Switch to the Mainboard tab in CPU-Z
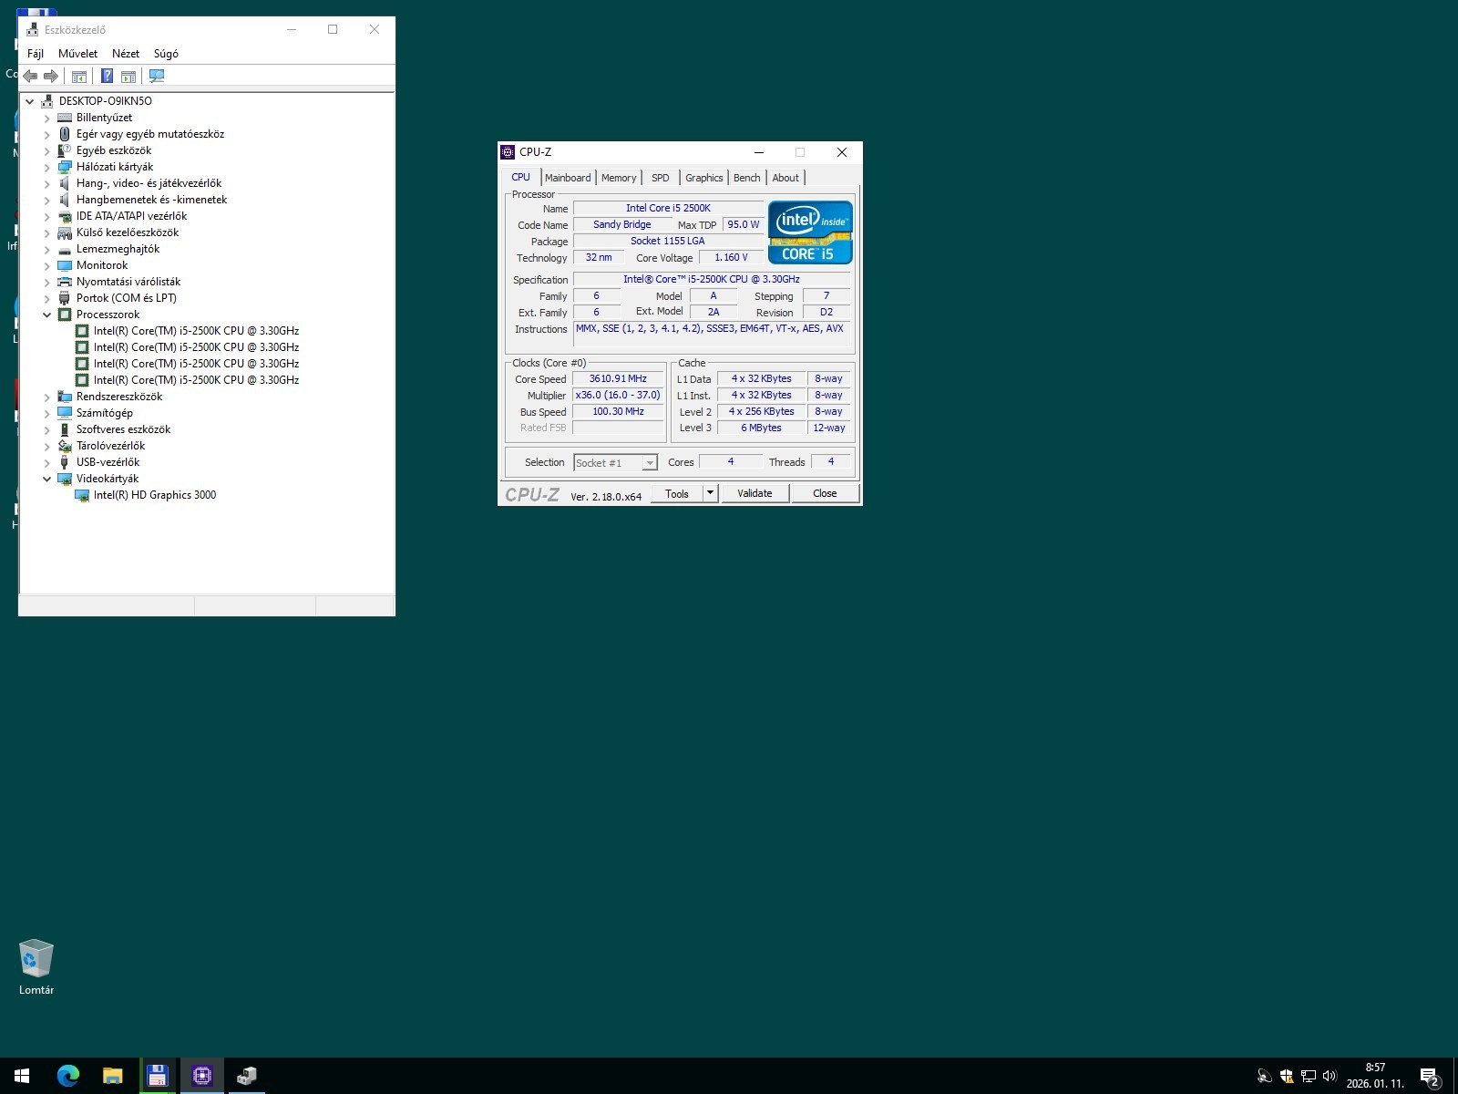 (568, 178)
